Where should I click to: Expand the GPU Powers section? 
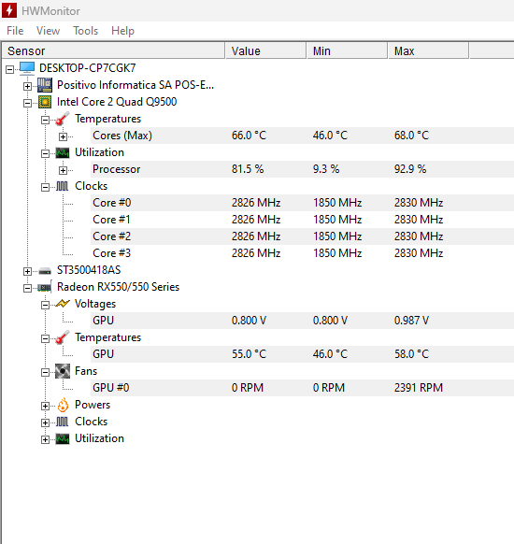tap(45, 406)
